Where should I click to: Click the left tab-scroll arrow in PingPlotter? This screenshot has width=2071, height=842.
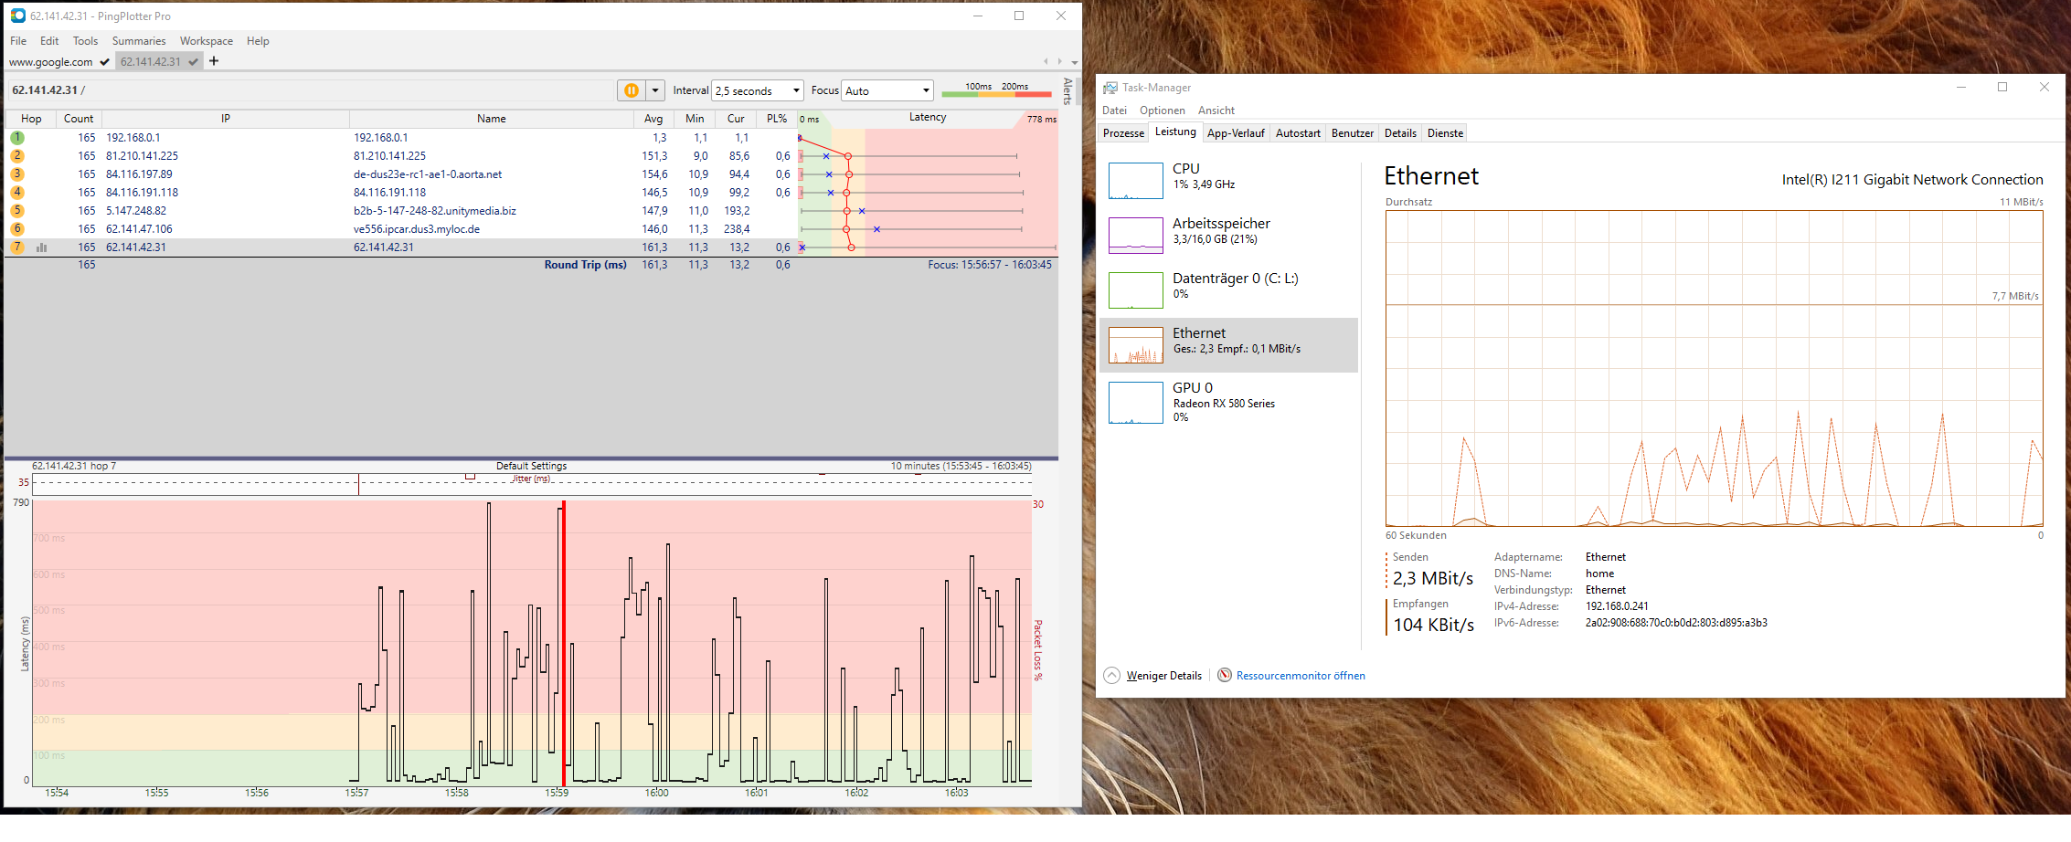(1046, 62)
